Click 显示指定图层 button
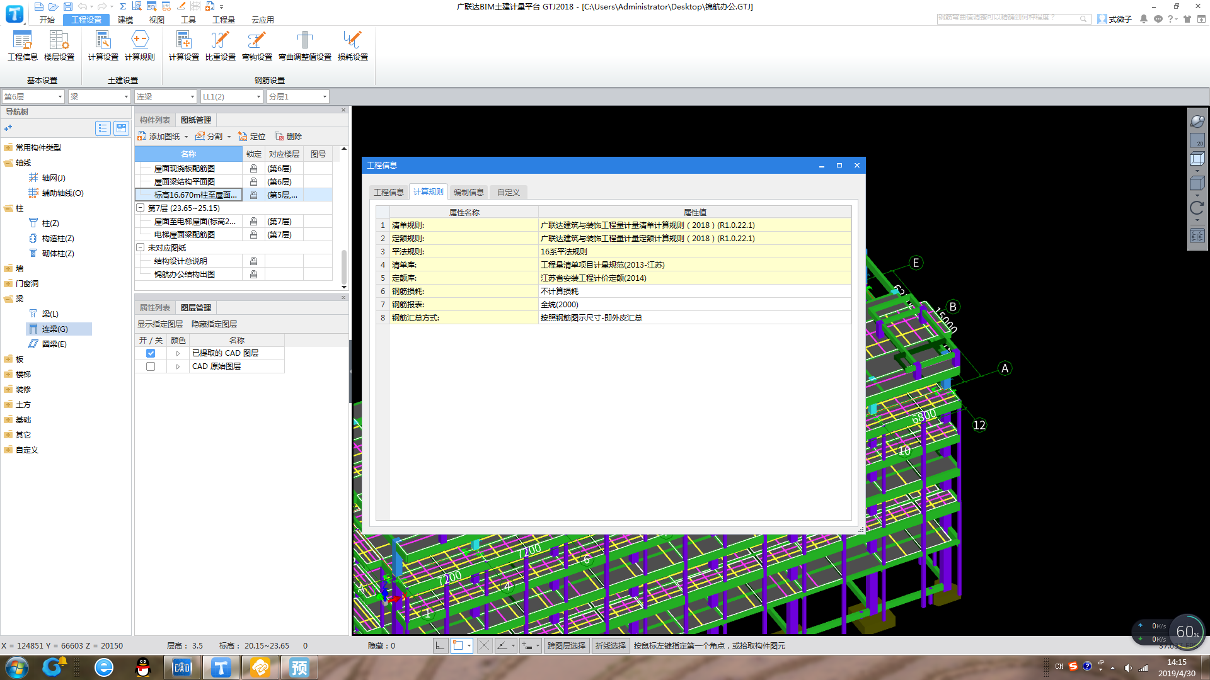 pyautogui.click(x=160, y=324)
